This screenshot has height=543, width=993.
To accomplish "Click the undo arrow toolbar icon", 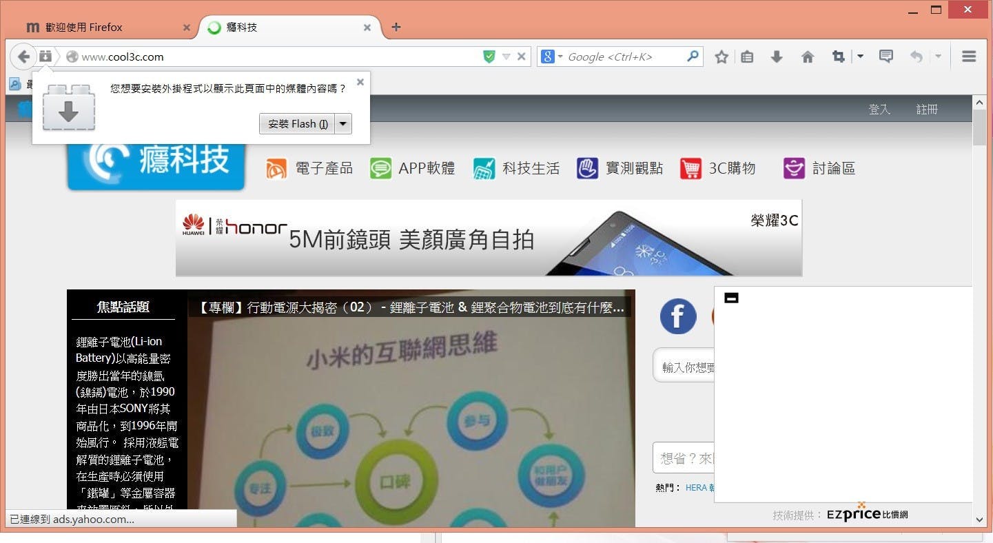I will 916,57.
